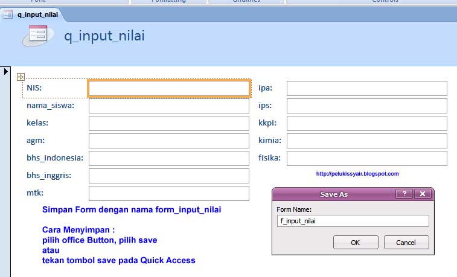This screenshot has height=277, width=457.
Task: Click the Save As dialog title bar
Action: point(334,194)
